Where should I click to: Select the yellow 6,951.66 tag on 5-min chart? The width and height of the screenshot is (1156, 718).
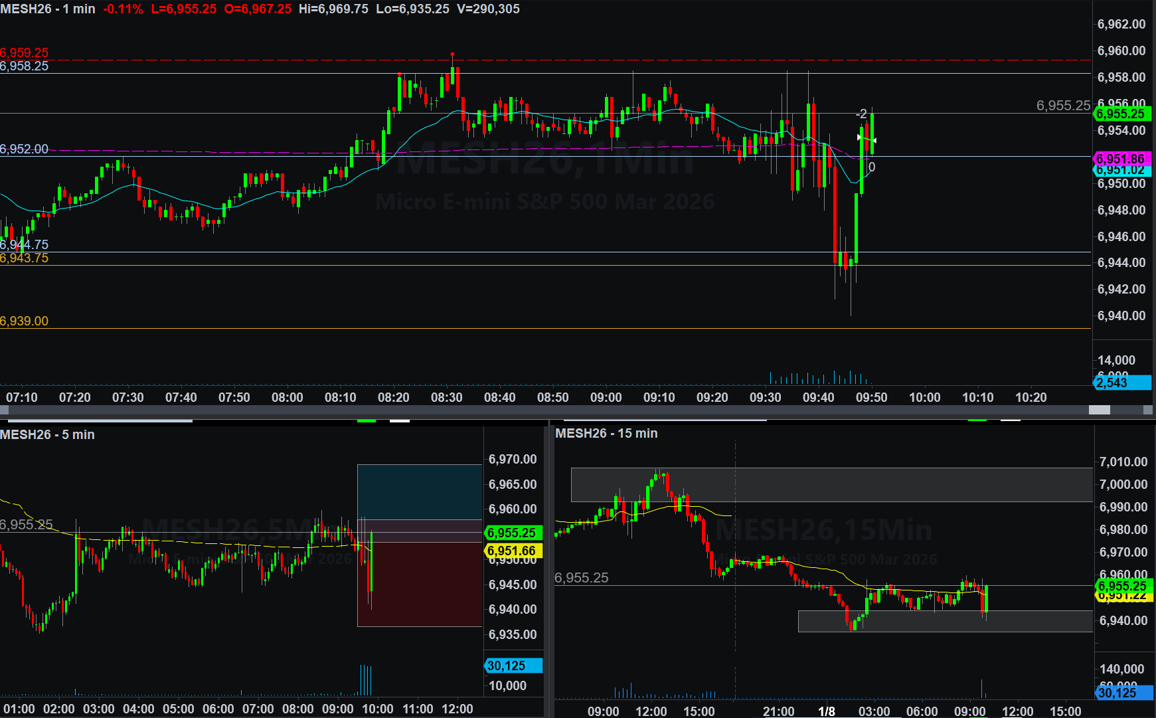513,551
